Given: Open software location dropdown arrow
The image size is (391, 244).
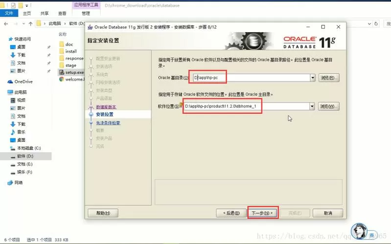Looking at the screenshot, I should click(312, 106).
